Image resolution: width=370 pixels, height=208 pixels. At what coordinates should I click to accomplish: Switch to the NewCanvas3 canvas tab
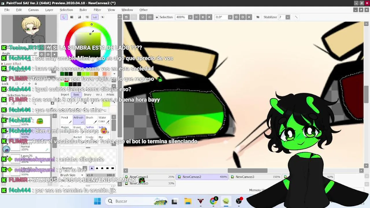click(255, 177)
